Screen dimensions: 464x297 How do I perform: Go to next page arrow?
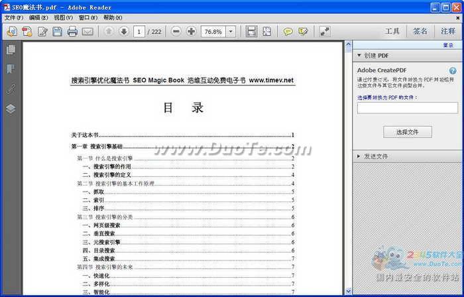pos(123,31)
